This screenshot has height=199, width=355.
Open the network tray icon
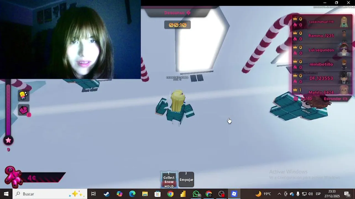point(304,194)
